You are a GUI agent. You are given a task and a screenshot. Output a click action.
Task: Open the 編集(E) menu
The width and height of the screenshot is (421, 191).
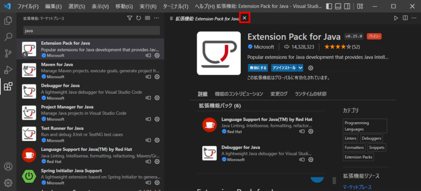point(53,6)
